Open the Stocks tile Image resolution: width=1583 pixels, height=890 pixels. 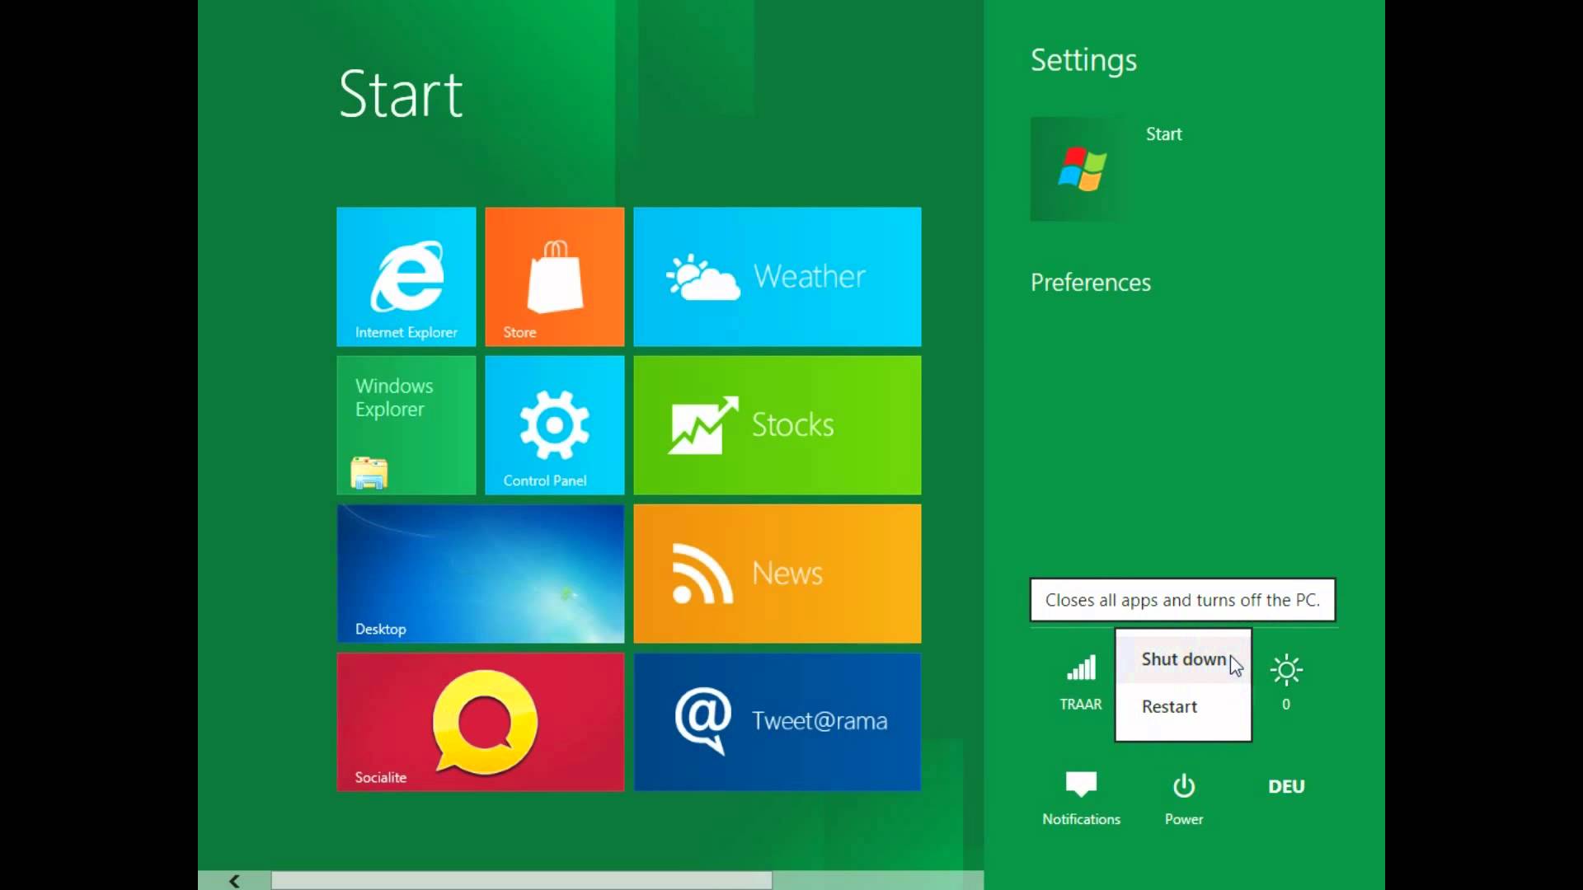click(777, 425)
